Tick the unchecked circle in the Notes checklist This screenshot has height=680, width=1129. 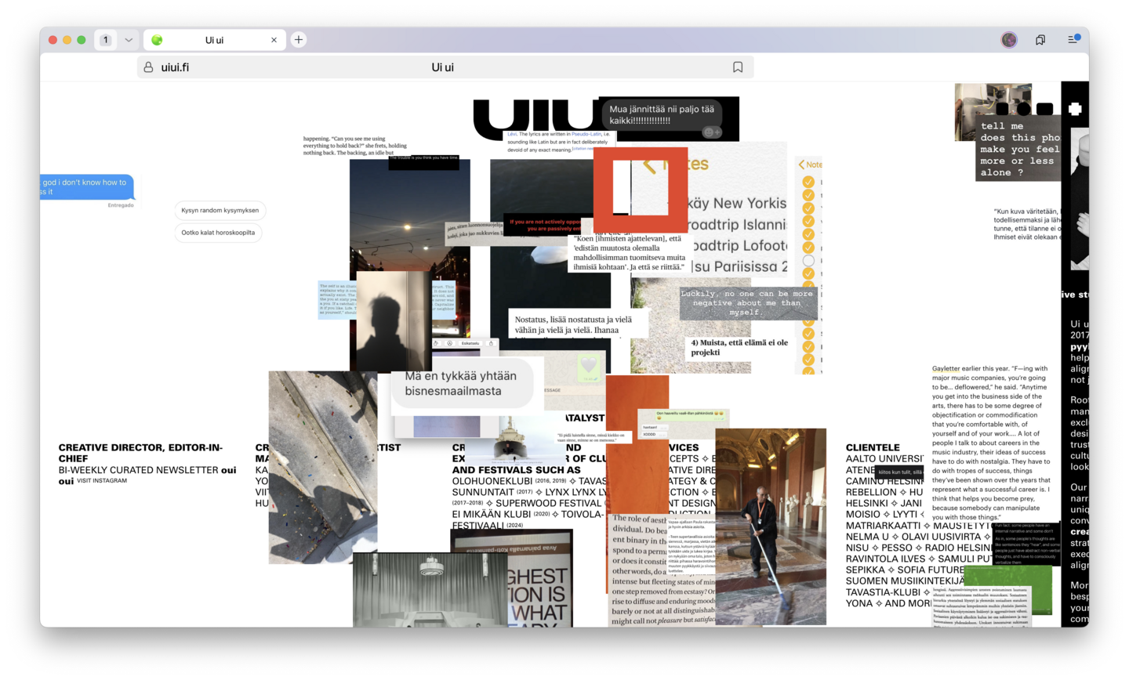click(808, 261)
